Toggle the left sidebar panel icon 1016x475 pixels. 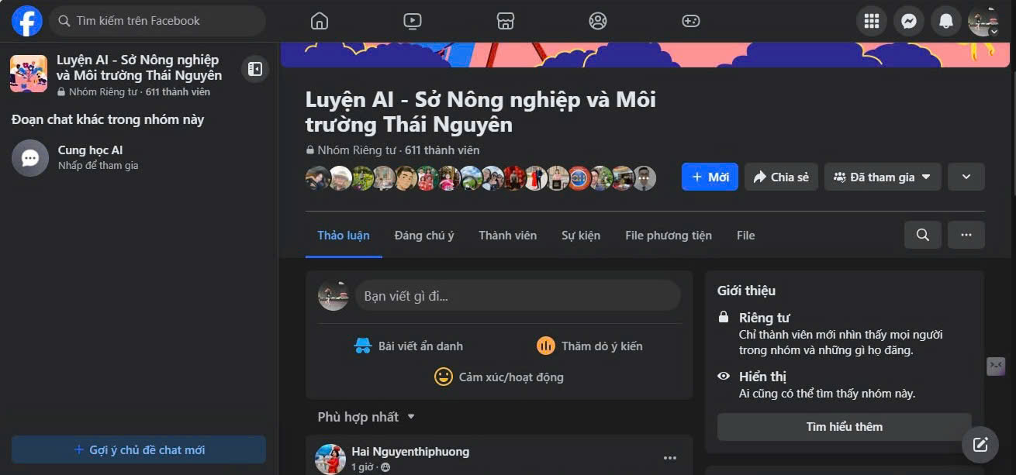pyautogui.click(x=255, y=69)
